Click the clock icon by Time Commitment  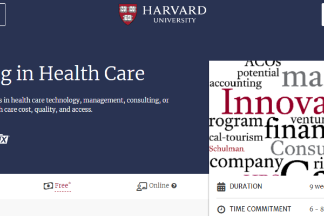point(221,209)
